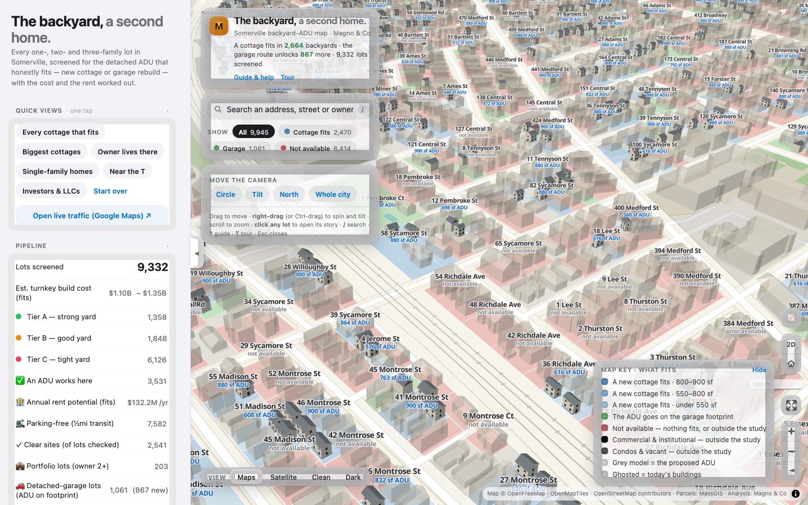Image resolution: width=808 pixels, height=505 pixels.
Task: Click the Detached-garage lots car icon
Action: point(20,485)
